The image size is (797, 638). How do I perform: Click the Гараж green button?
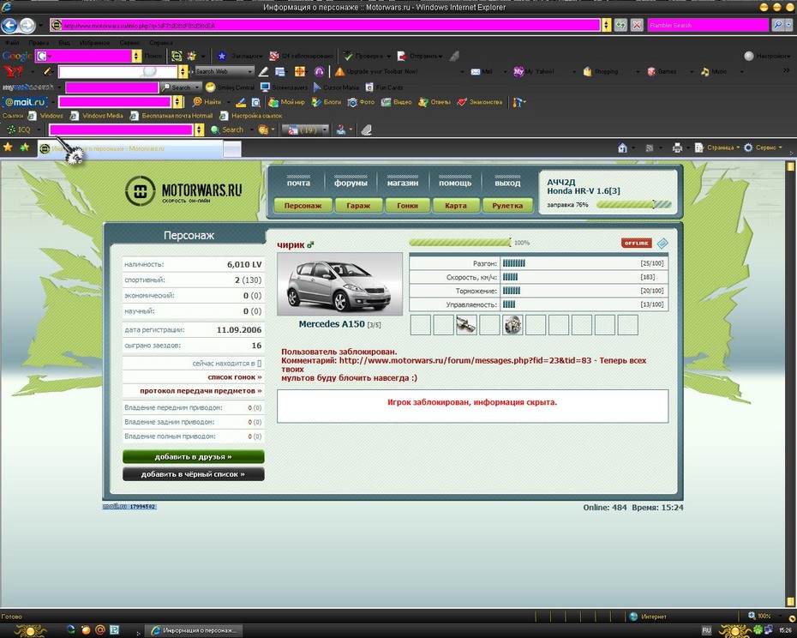click(x=358, y=206)
